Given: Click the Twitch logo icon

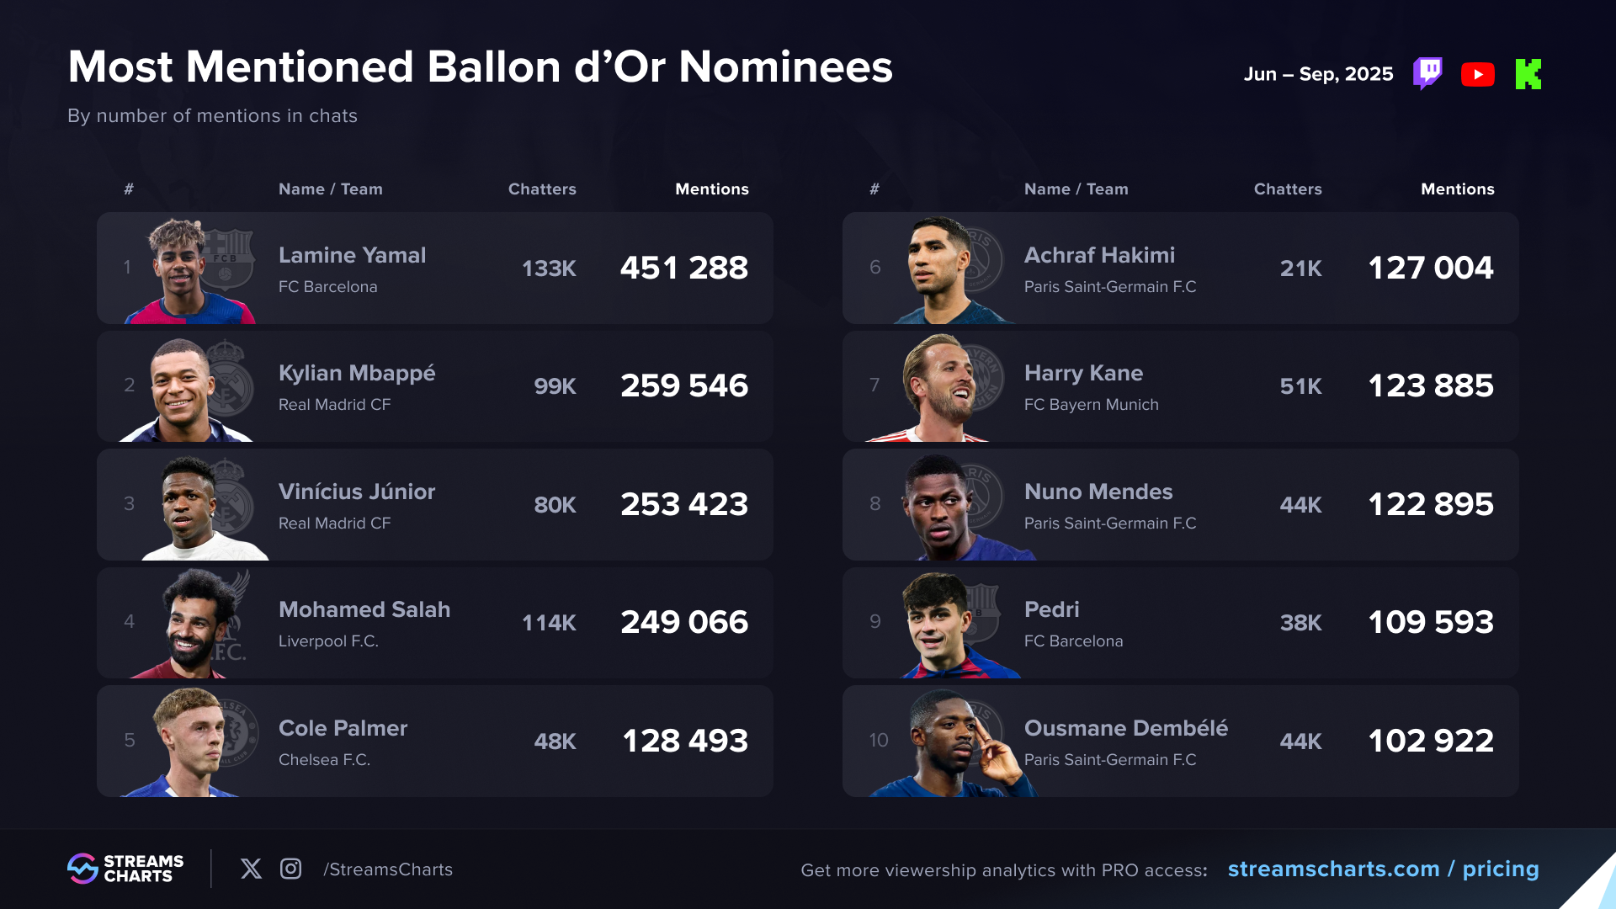Looking at the screenshot, I should tap(1427, 74).
